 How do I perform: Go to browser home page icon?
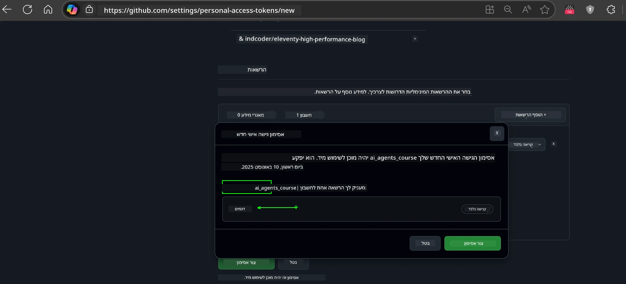48,10
